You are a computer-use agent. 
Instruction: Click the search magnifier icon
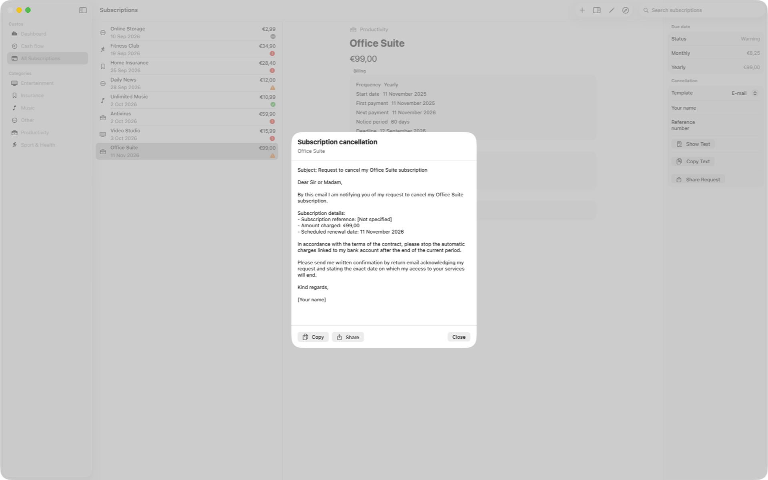(646, 10)
